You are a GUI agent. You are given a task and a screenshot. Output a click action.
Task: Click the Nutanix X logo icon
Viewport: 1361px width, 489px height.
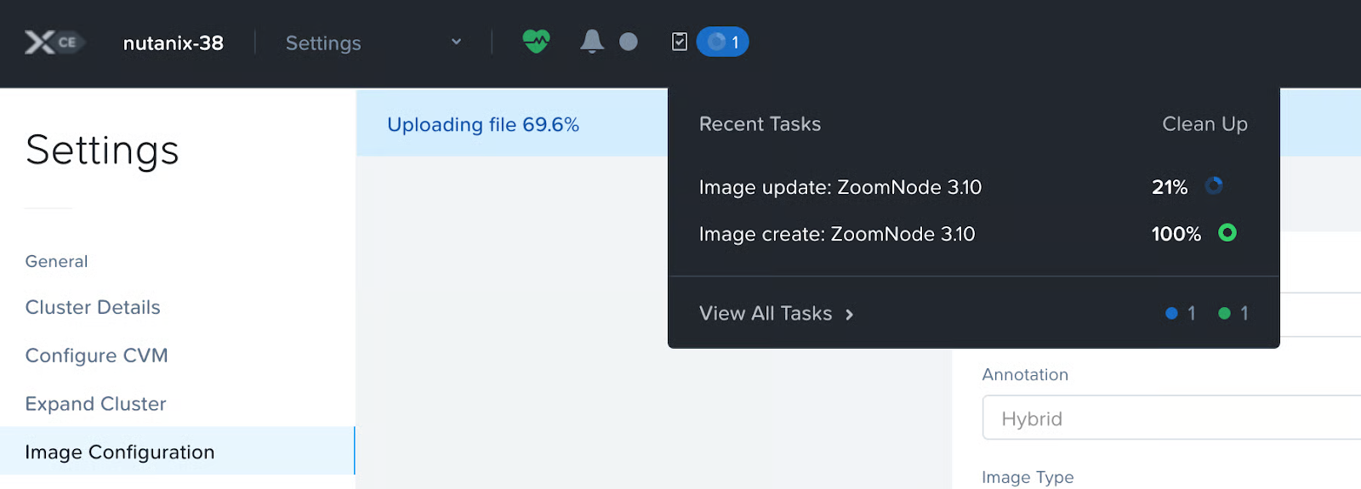40,43
